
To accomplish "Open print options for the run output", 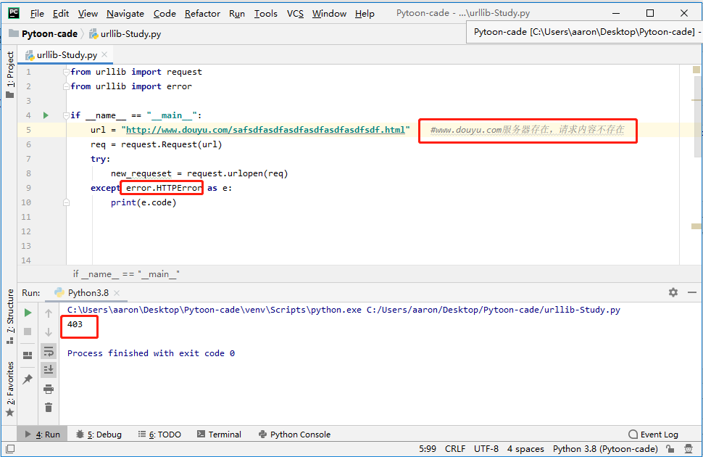I will point(49,389).
